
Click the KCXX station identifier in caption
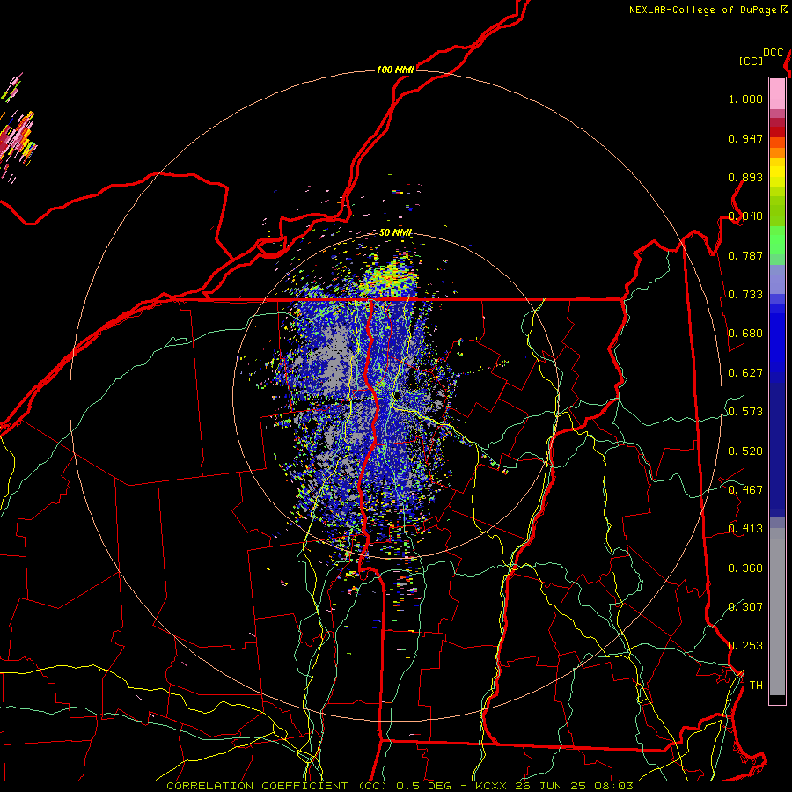click(490, 786)
